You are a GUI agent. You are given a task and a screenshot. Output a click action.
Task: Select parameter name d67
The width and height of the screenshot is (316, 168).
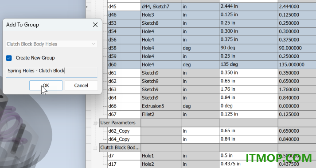tap(124, 114)
